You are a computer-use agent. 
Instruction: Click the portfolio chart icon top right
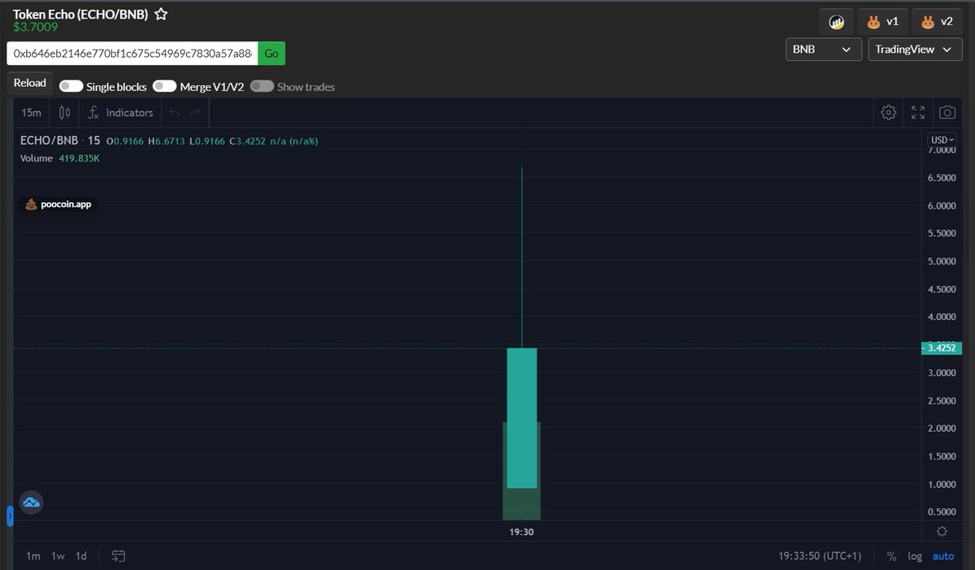point(836,21)
